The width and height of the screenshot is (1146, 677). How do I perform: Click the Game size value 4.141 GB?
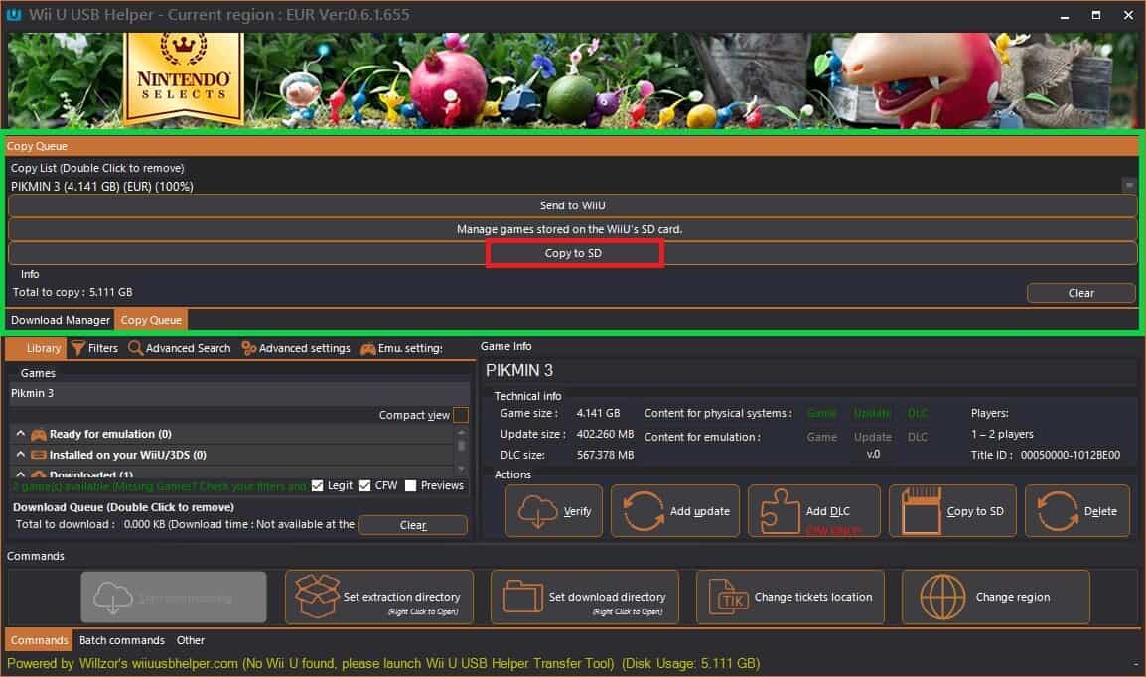598,413
